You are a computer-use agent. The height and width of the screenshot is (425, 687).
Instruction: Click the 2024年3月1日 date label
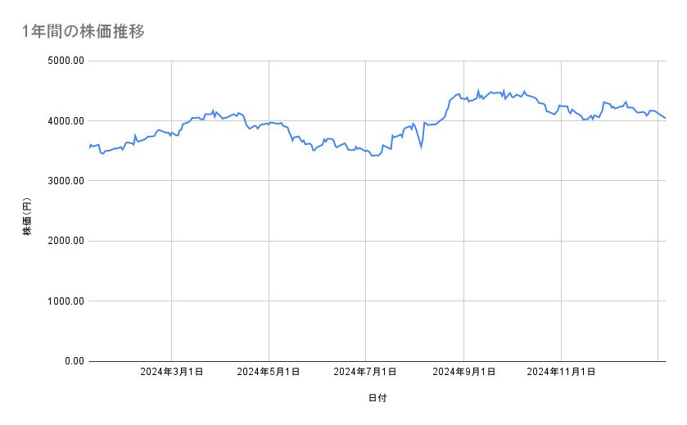tap(171, 372)
